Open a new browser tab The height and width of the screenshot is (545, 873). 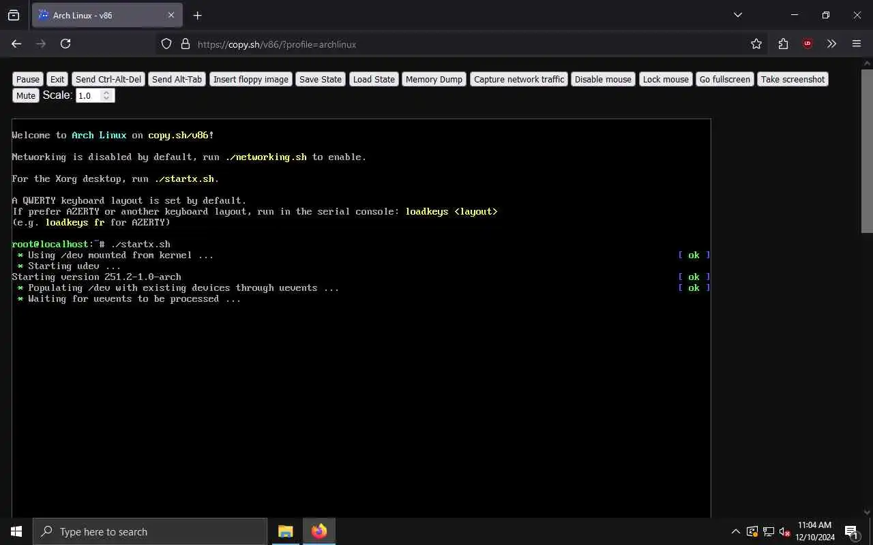(197, 15)
